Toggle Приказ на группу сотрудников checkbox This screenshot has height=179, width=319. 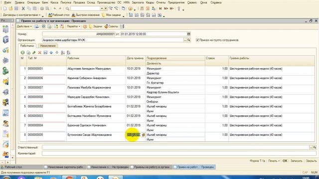(197, 40)
